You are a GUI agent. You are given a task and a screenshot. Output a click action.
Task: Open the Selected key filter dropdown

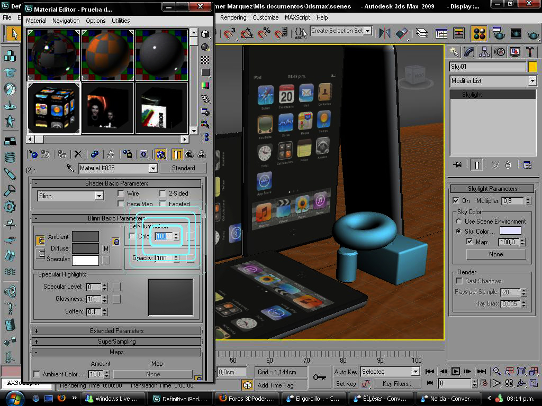[416, 372]
